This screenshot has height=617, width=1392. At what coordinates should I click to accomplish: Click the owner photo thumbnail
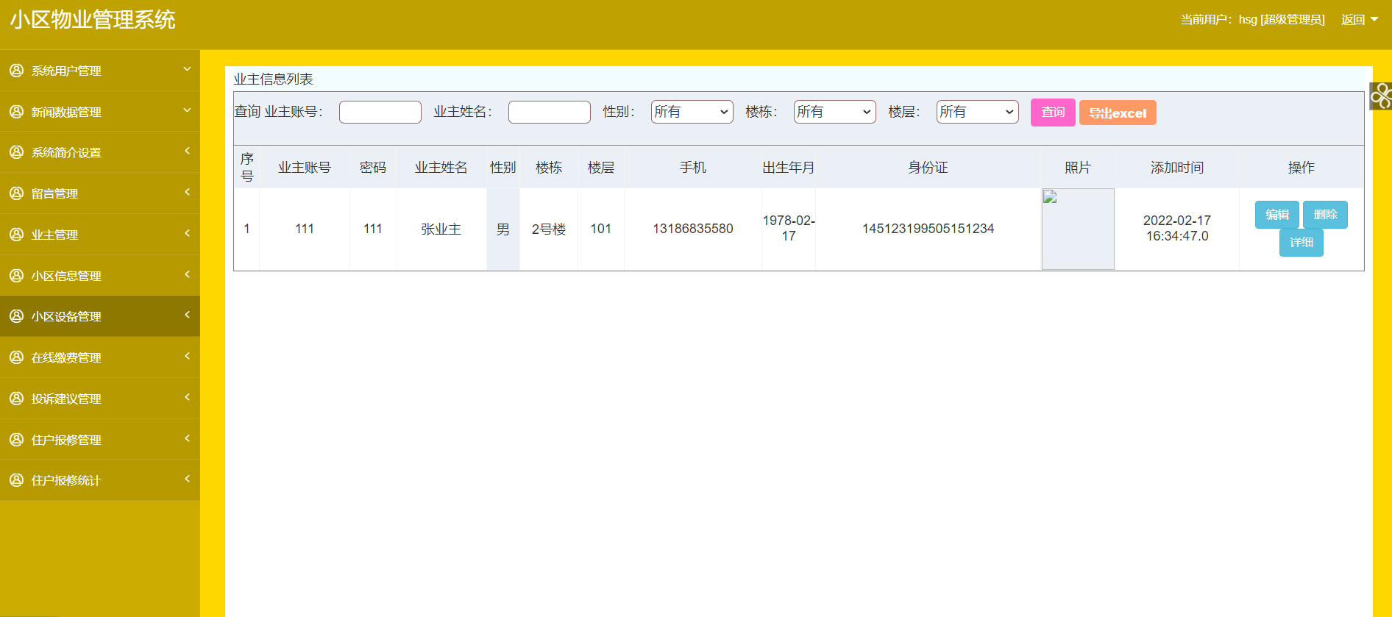point(1078,229)
